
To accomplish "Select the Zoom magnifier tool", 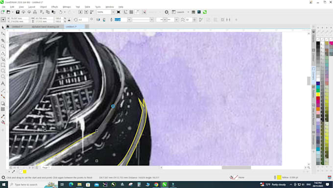I will click(3, 47).
